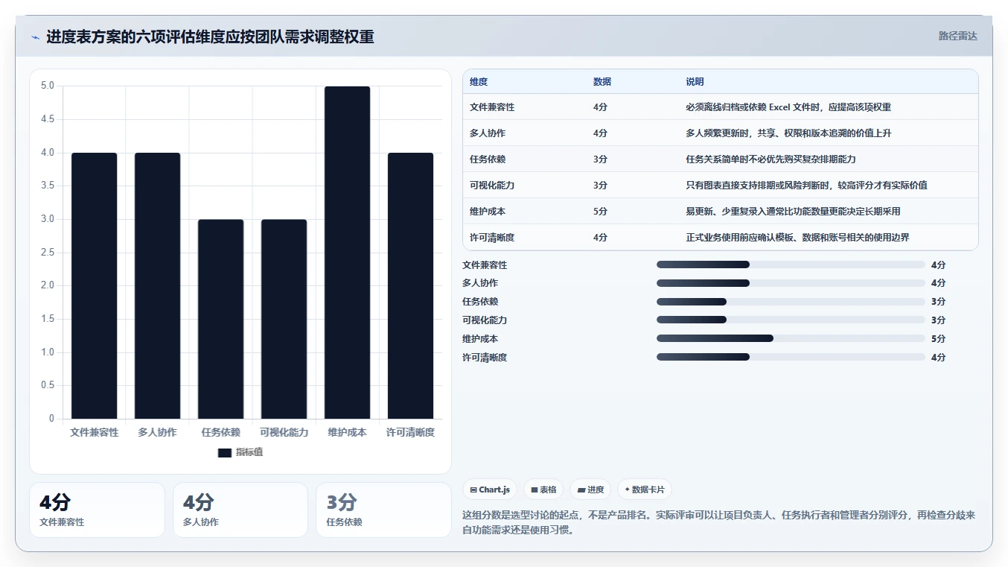This screenshot has height=567, width=1008.
Task: Click the 5.0 y-axis tick label
Action: click(48, 86)
